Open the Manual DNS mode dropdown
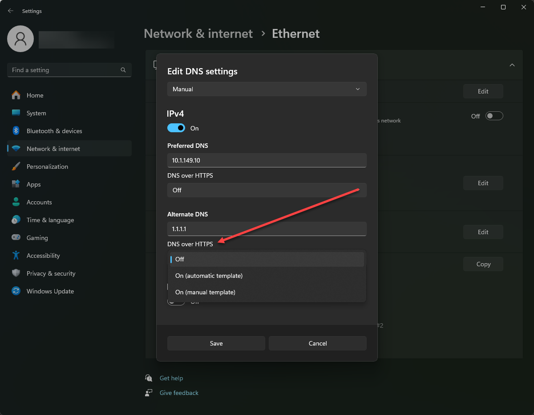Viewport: 534px width, 415px height. (x=267, y=89)
